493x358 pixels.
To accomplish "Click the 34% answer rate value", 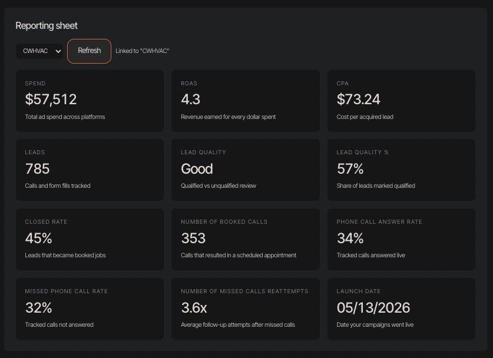I will pyautogui.click(x=350, y=238).
